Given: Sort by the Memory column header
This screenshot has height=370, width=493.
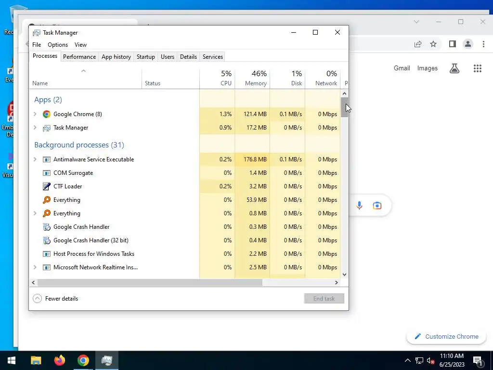Looking at the screenshot, I should click(252, 78).
